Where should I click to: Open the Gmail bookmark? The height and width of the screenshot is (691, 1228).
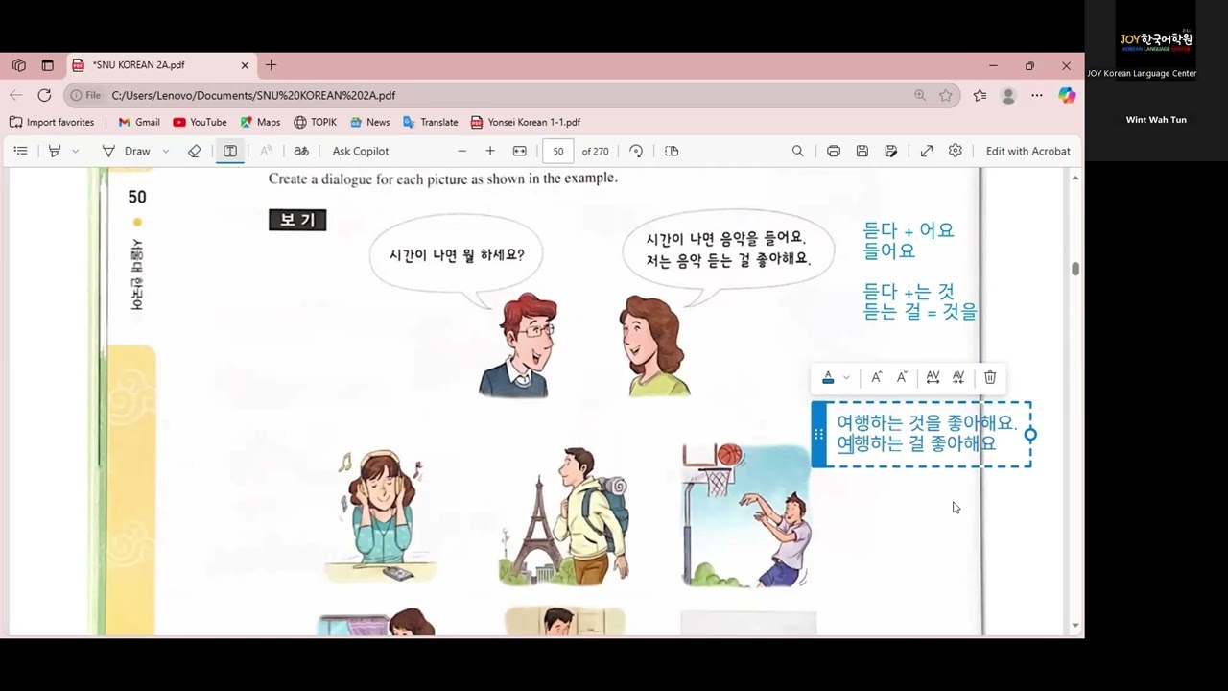click(139, 122)
